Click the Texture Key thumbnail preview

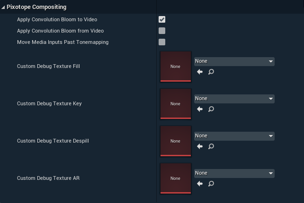point(176,104)
